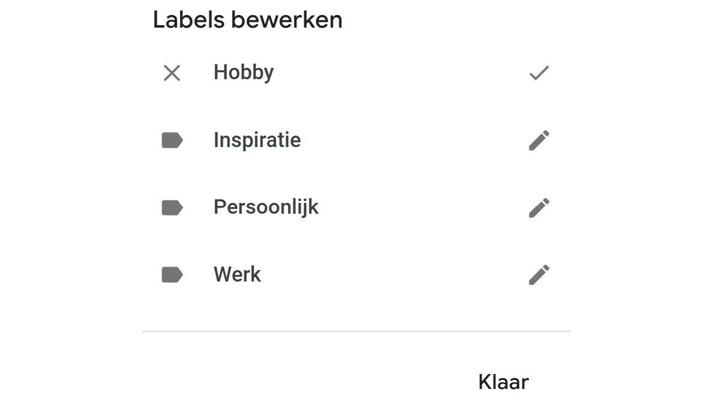Select the Werk label name
The image size is (713, 401).
(237, 275)
